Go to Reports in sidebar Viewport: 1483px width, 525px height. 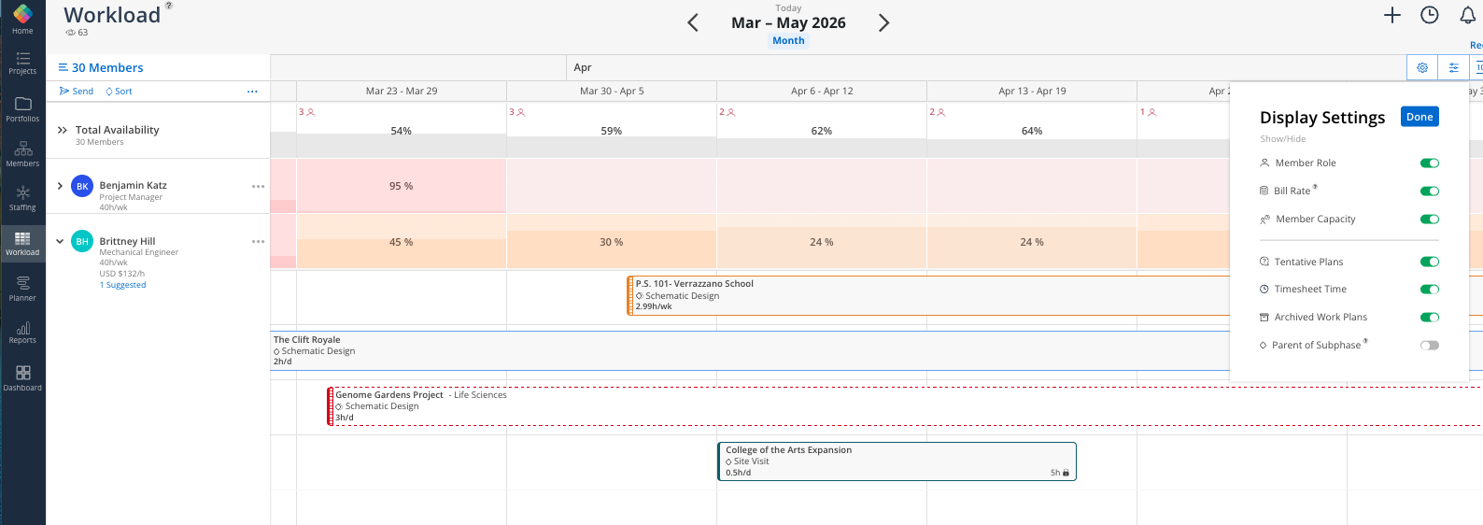pos(22,333)
